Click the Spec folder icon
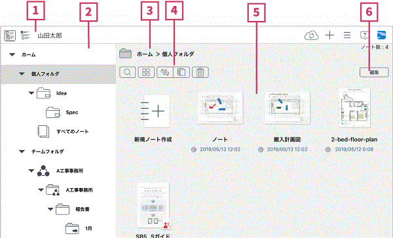This screenshot has width=393, height=238. click(53, 112)
